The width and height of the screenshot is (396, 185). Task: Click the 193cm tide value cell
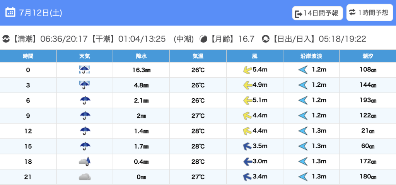(368, 101)
